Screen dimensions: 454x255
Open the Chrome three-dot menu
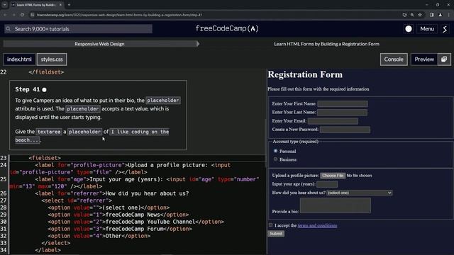coord(449,15)
